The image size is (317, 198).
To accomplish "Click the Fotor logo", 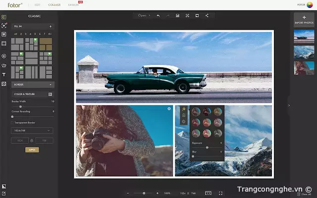I will pos(15,5).
